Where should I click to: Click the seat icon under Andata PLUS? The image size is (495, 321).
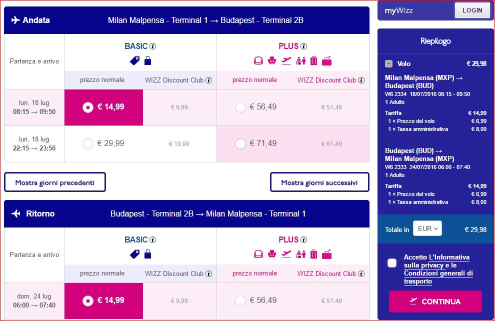272,61
